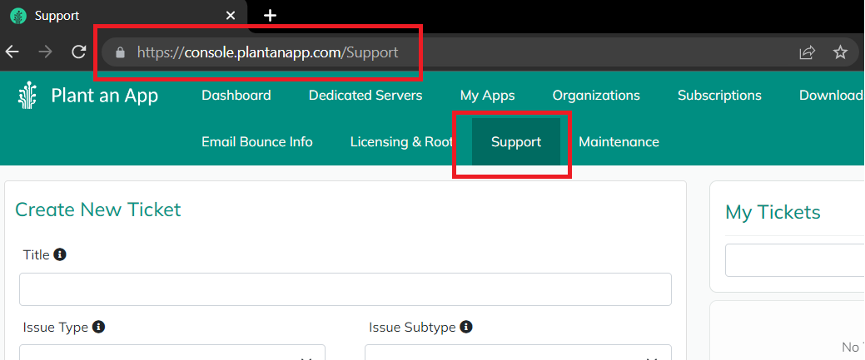This screenshot has height=360, width=865.
Task: Click the info icon next to Issue Type
Action: pyautogui.click(x=99, y=327)
